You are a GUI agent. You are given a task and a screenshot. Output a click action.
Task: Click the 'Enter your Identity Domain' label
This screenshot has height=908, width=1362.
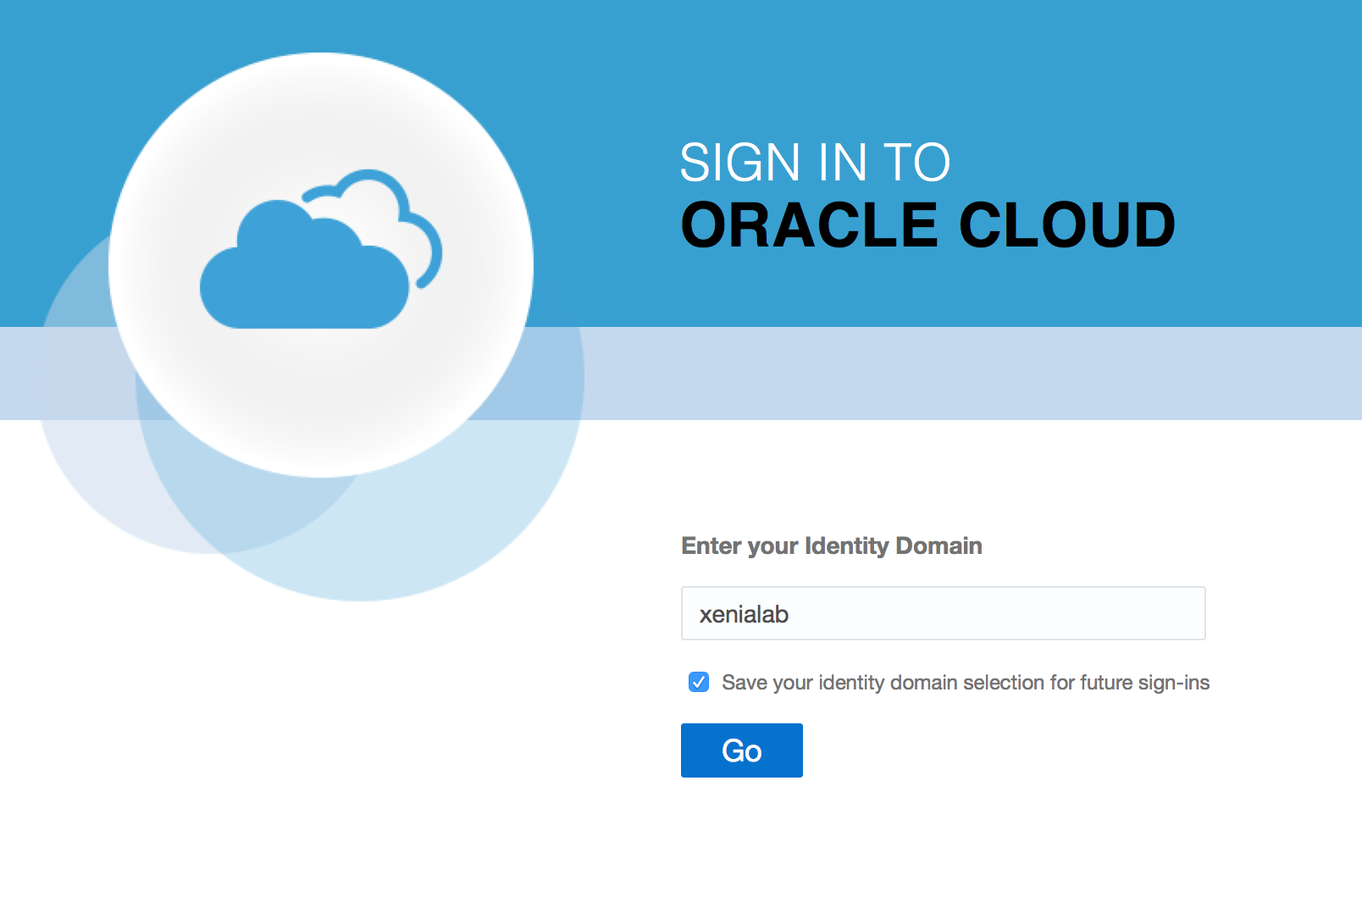pyautogui.click(x=832, y=545)
